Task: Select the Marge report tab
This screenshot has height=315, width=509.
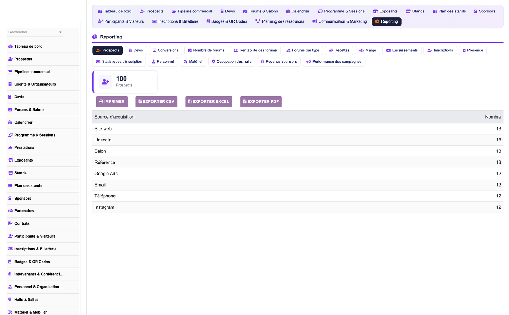Action: (368, 50)
